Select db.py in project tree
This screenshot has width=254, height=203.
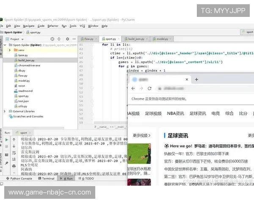(20, 71)
